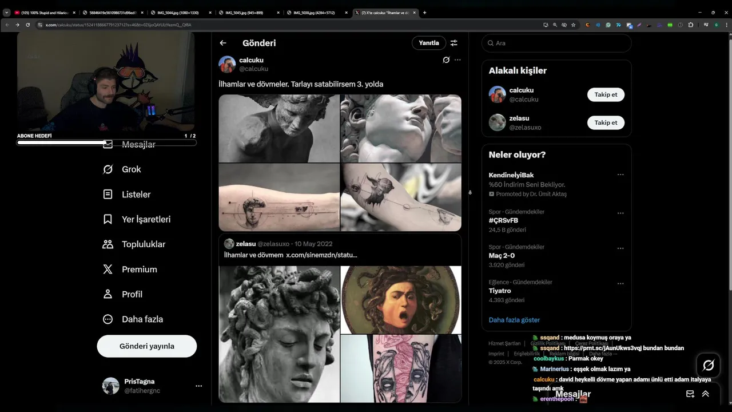Open a new browser tab

424,13
